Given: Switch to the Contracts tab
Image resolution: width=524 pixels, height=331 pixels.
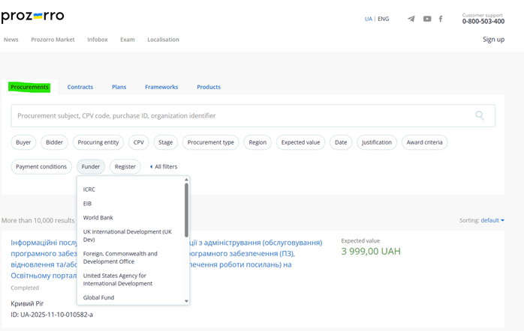Looking at the screenshot, I should 80,87.
